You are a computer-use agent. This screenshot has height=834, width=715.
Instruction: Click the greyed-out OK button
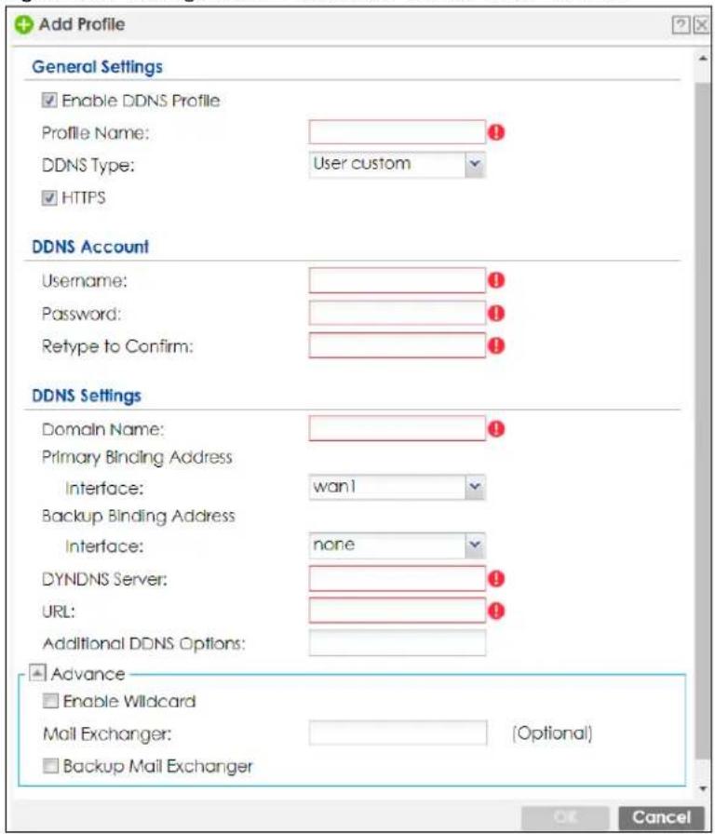coord(565,817)
